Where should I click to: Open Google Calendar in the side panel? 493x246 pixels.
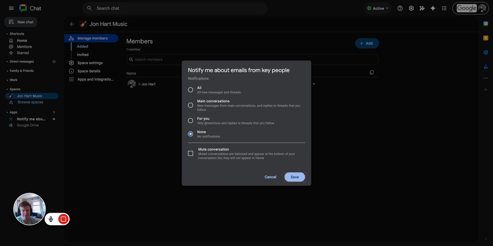tap(486, 24)
